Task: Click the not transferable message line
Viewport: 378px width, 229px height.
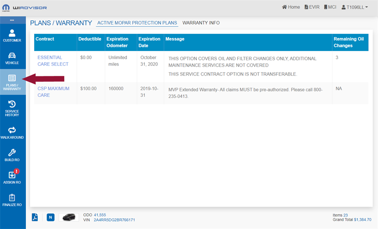Action: coord(233,74)
